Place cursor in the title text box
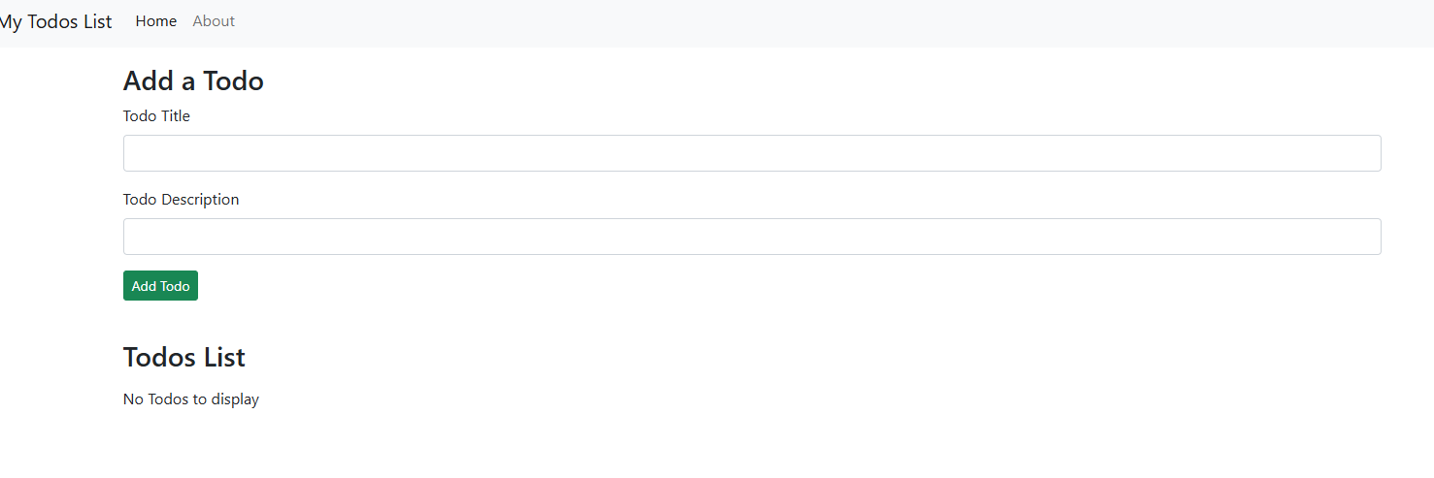The width and height of the screenshot is (1434, 478). click(x=751, y=153)
